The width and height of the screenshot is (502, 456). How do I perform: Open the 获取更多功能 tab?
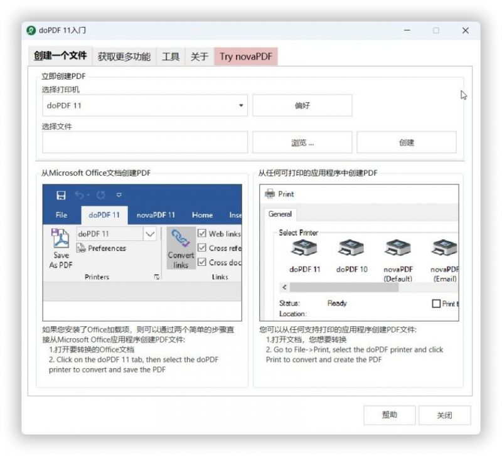(124, 56)
